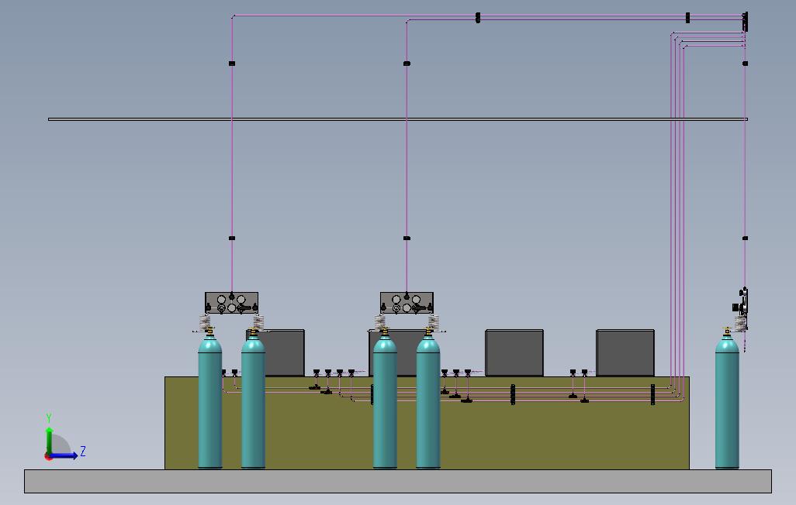Pick the left regulator manifold panel with gauges
Screen dimensions: 796x505
pyautogui.click(x=231, y=303)
